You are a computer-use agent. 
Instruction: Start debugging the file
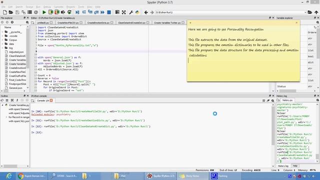click(x=77, y=12)
